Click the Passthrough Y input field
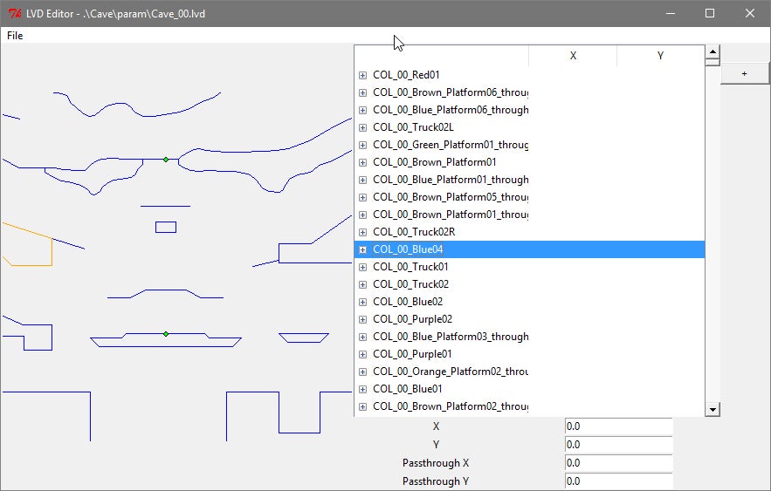The height and width of the screenshot is (491, 771). tap(618, 481)
